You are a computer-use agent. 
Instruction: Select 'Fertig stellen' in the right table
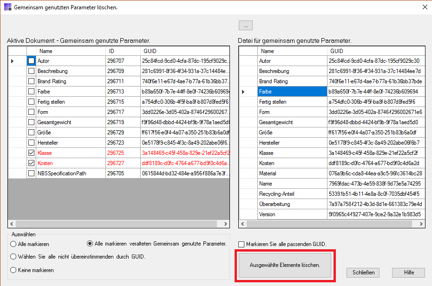click(x=292, y=102)
